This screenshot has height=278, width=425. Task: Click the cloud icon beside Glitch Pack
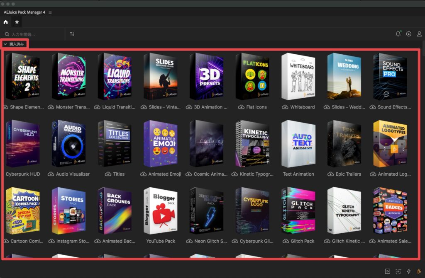click(286, 241)
